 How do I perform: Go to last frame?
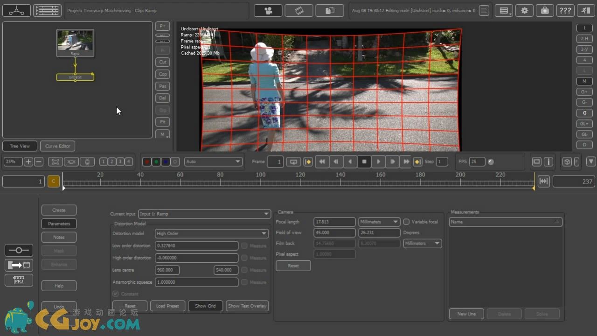(406, 161)
